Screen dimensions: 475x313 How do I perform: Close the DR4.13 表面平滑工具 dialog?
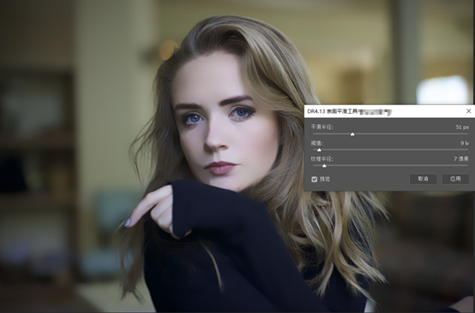pyautogui.click(x=469, y=111)
